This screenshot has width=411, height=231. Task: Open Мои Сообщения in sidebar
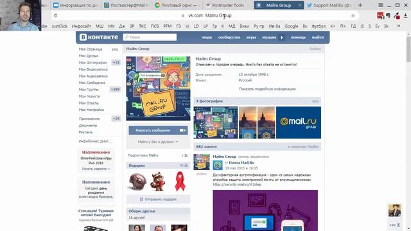click(92, 83)
